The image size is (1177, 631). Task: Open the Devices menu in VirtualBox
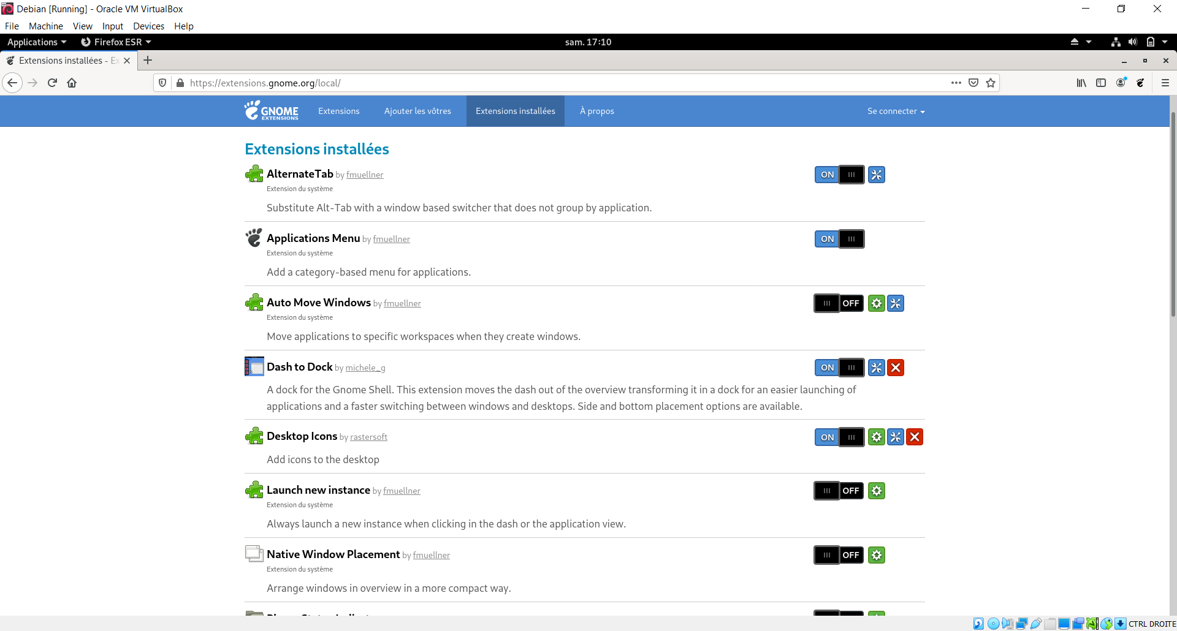click(x=148, y=26)
